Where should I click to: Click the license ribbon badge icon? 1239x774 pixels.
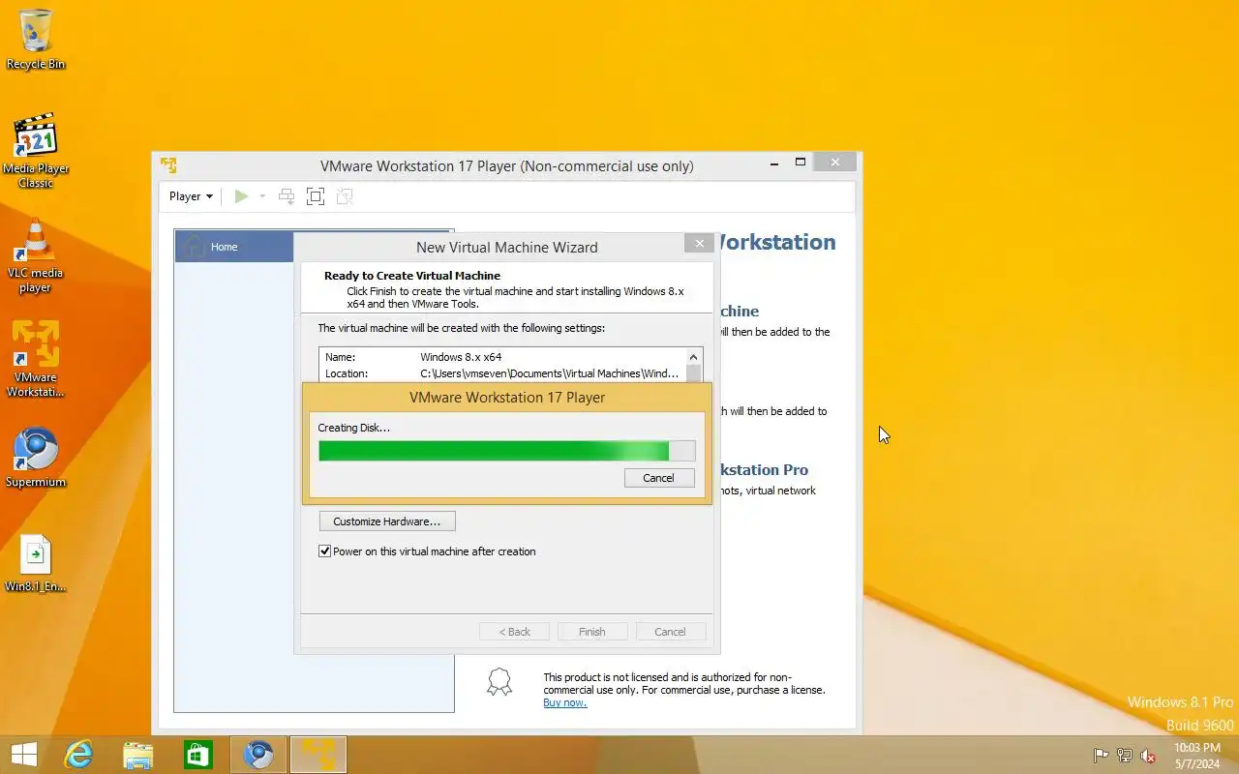point(499,682)
